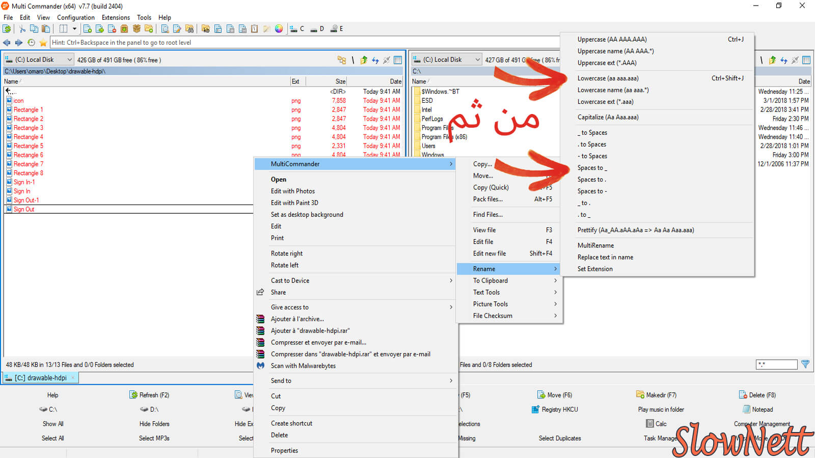The image size is (815, 458).
Task: Click the folder size 'kb' toolbar icon
Action: point(206,29)
